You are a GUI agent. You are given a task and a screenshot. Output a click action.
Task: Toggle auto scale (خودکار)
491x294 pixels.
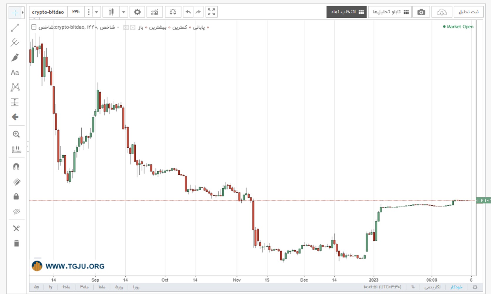[456, 287]
